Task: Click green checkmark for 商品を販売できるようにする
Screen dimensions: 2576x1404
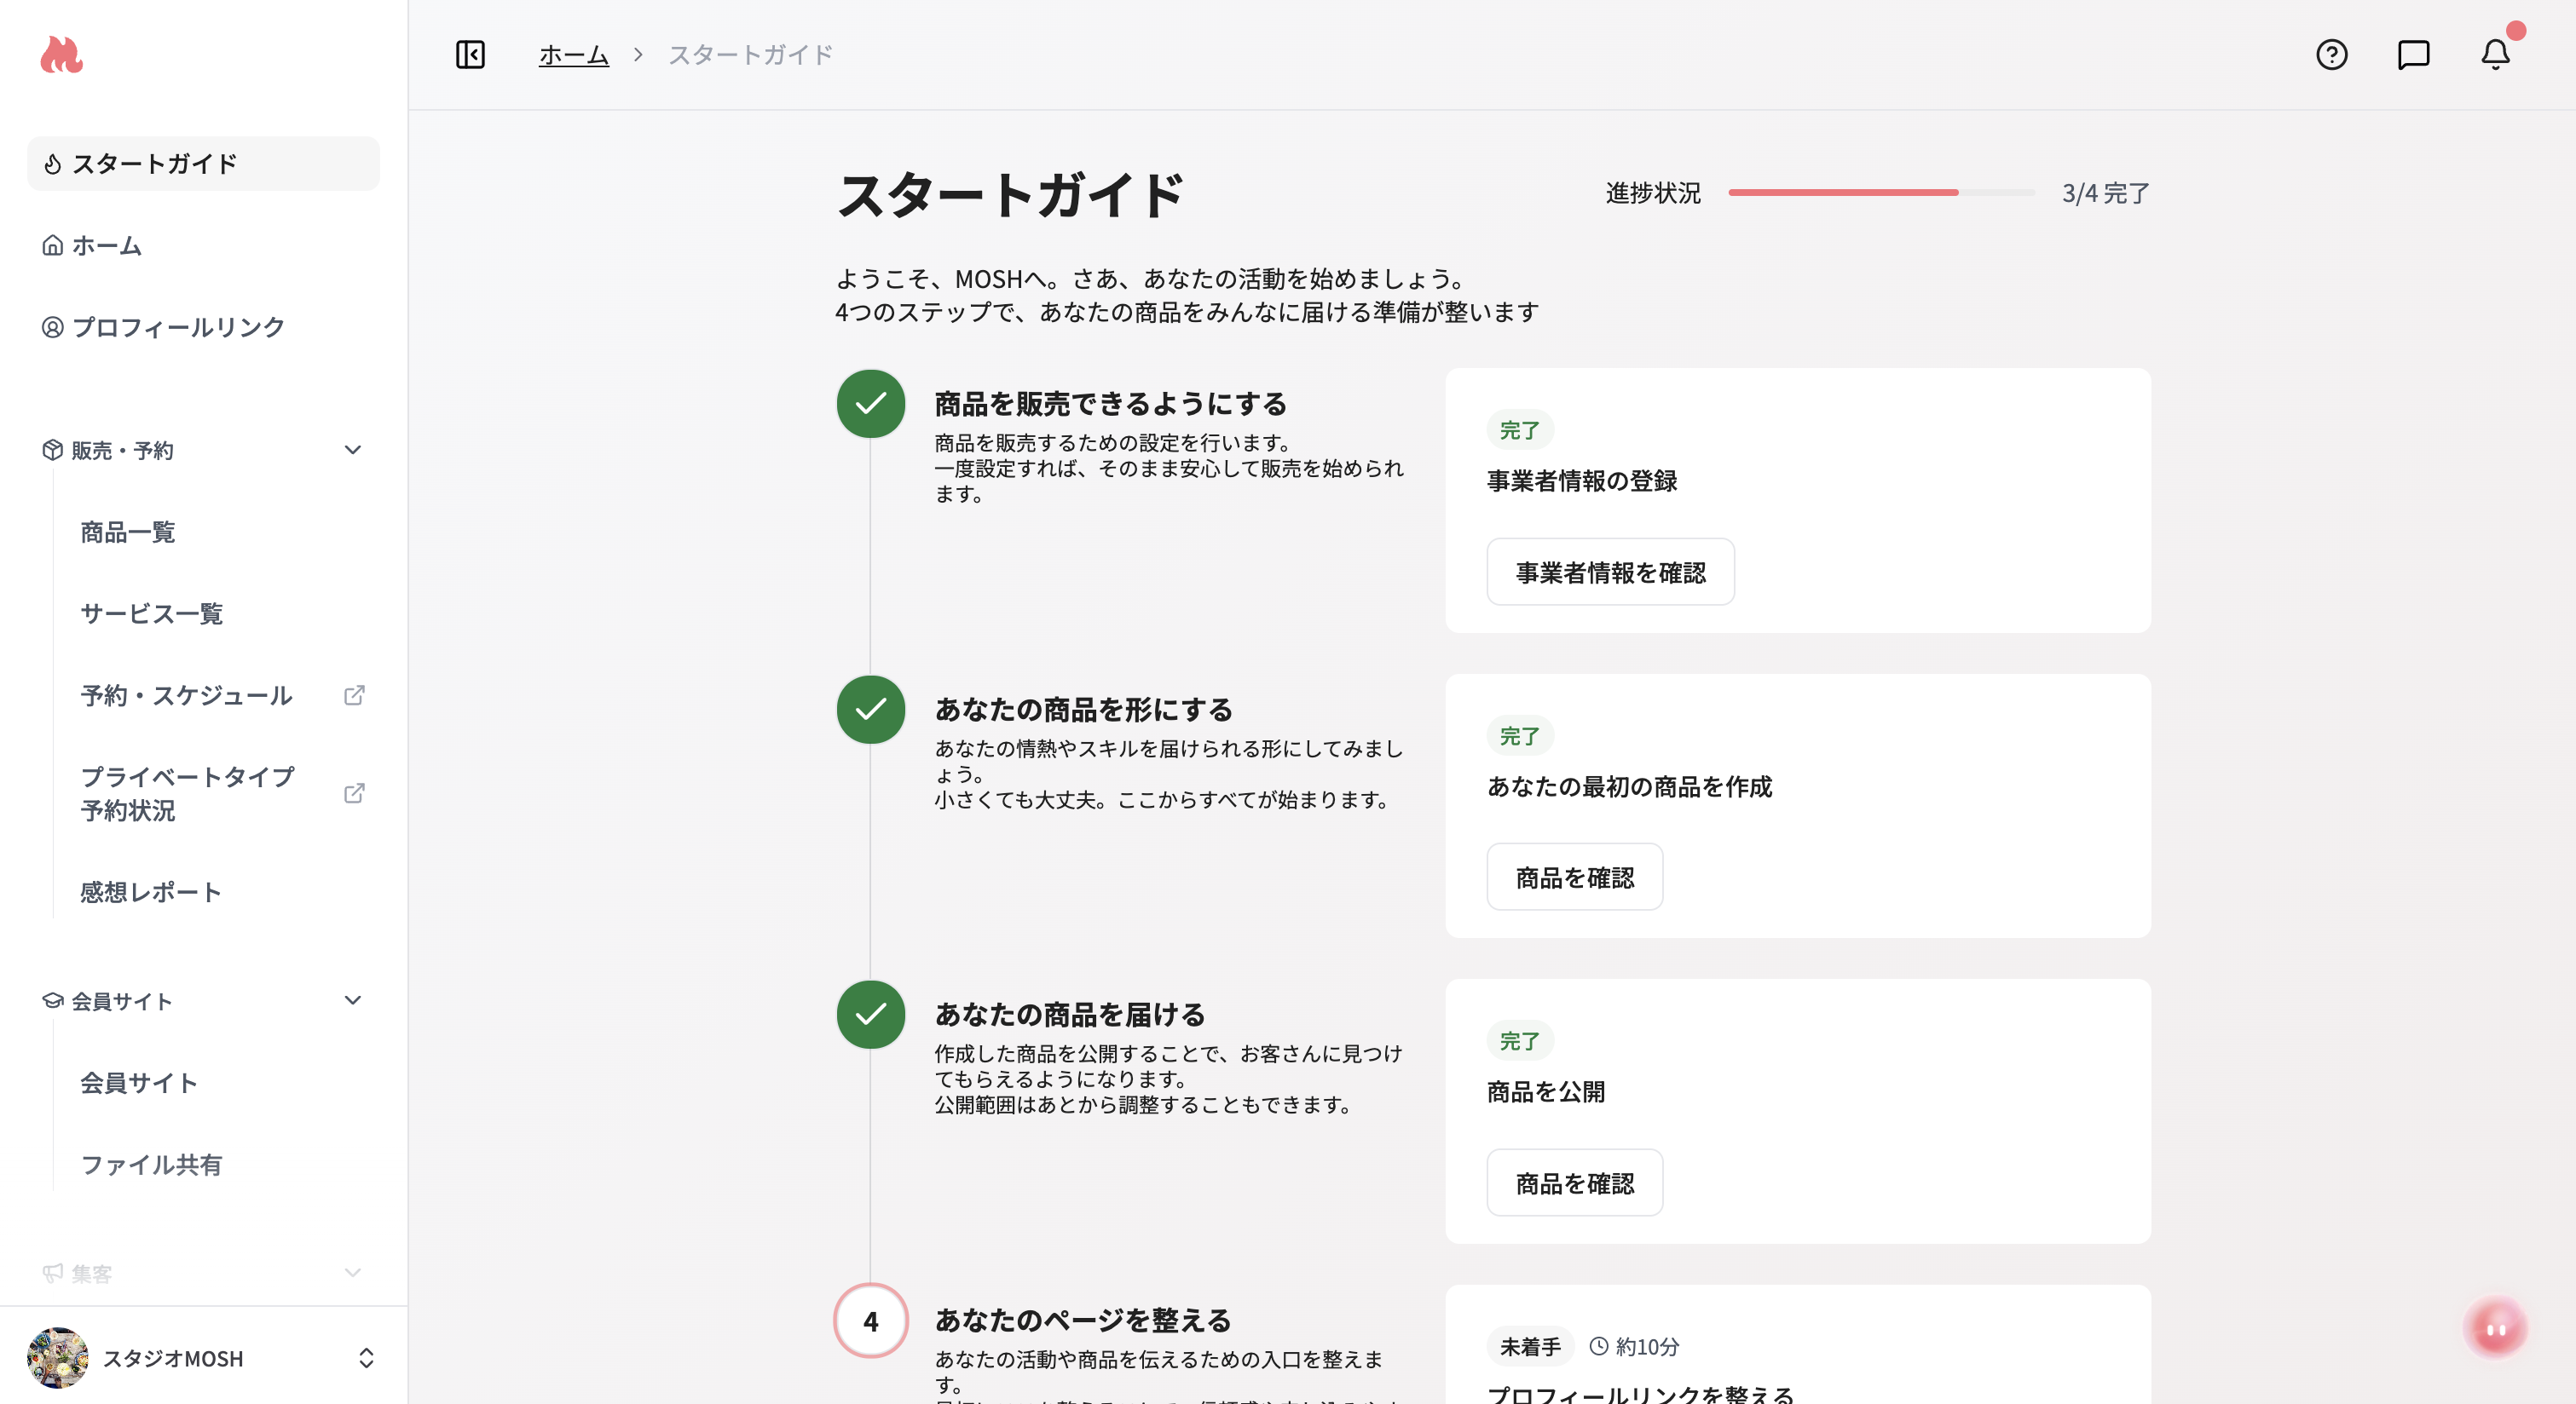Action: click(871, 404)
